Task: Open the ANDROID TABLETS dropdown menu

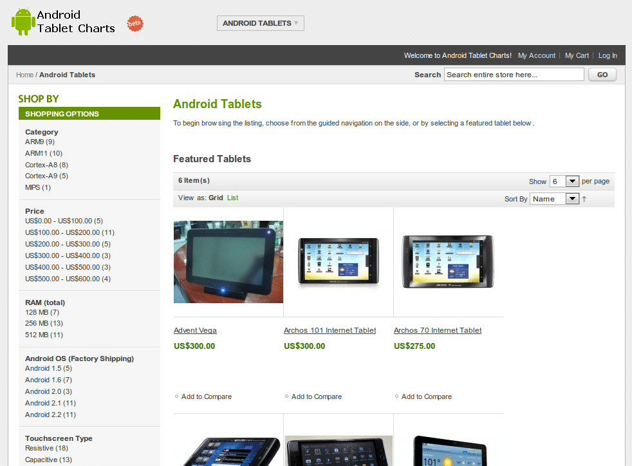Action: point(261,23)
